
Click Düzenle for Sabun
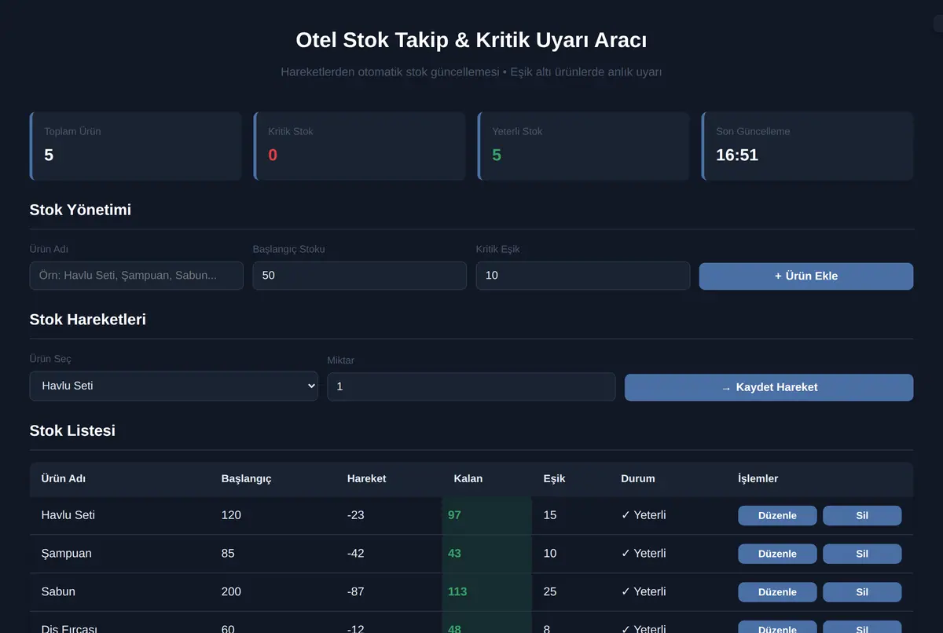(777, 592)
